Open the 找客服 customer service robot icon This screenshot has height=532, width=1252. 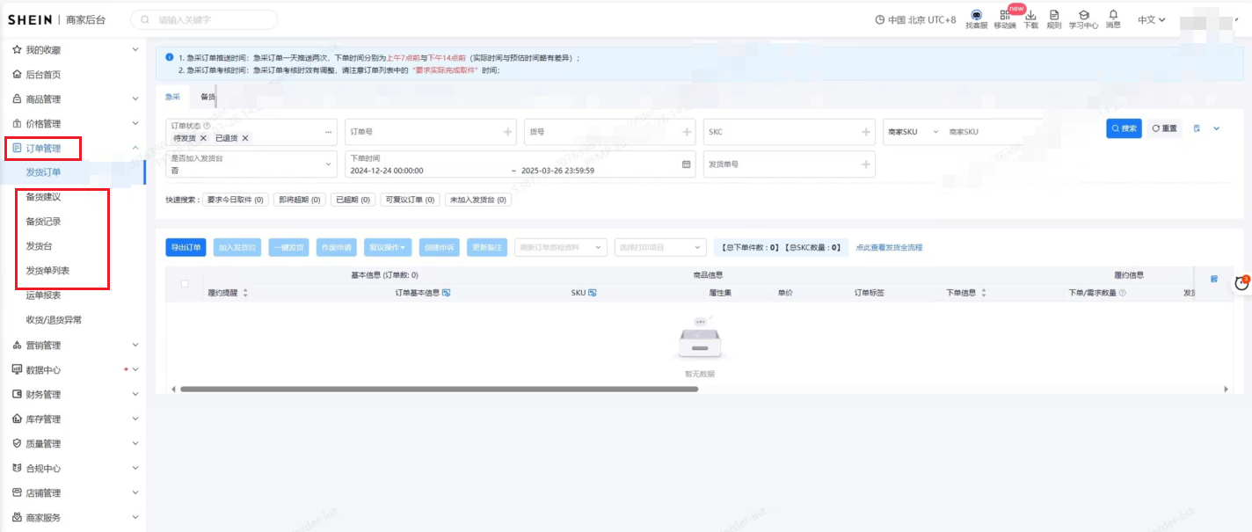click(976, 15)
